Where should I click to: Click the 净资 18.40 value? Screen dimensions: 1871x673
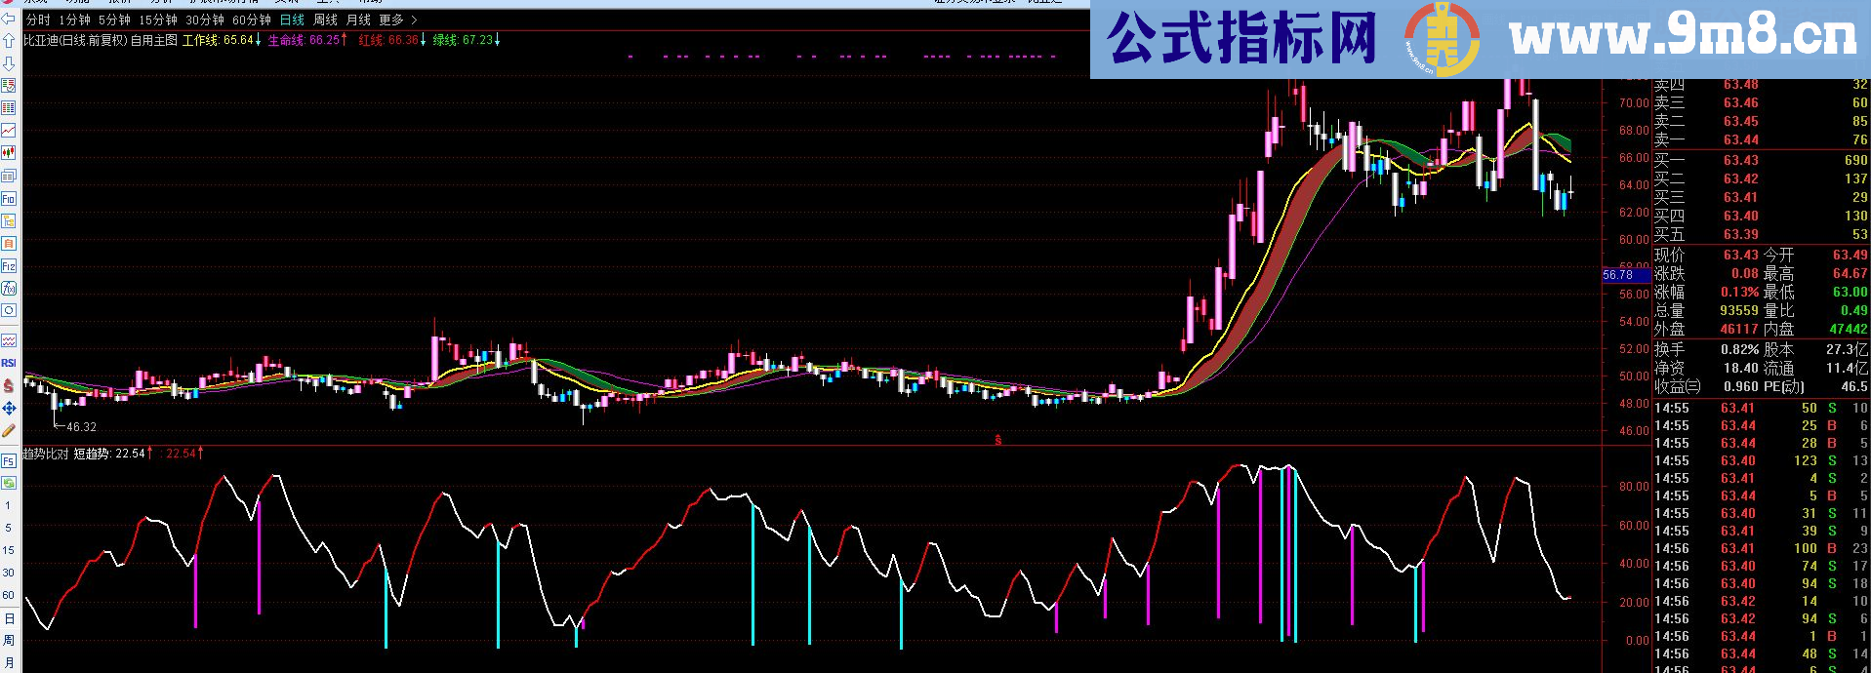pyautogui.click(x=1741, y=368)
